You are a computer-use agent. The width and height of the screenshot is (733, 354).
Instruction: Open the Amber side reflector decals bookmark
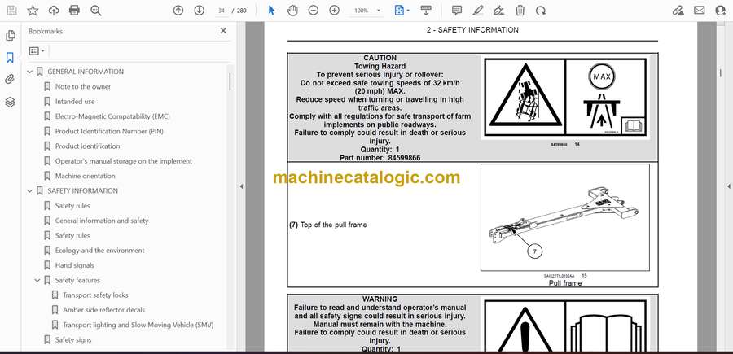pyautogui.click(x=103, y=310)
